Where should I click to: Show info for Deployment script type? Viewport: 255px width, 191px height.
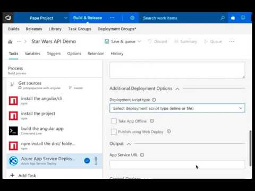coord(154,100)
